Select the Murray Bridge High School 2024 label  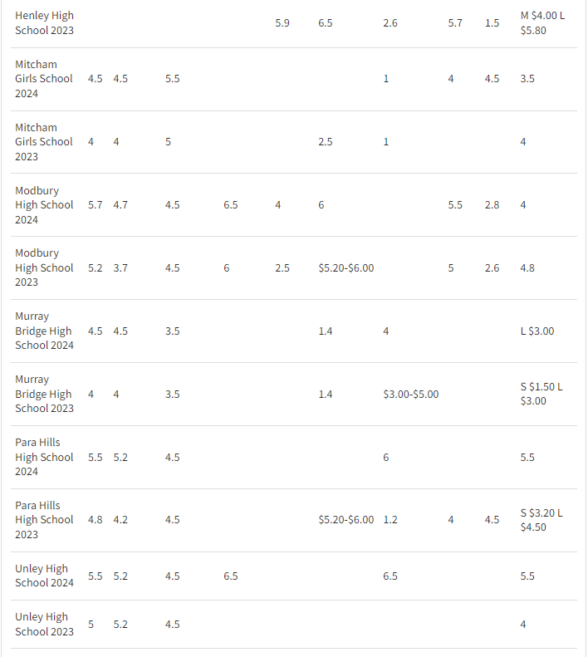pyautogui.click(x=44, y=331)
